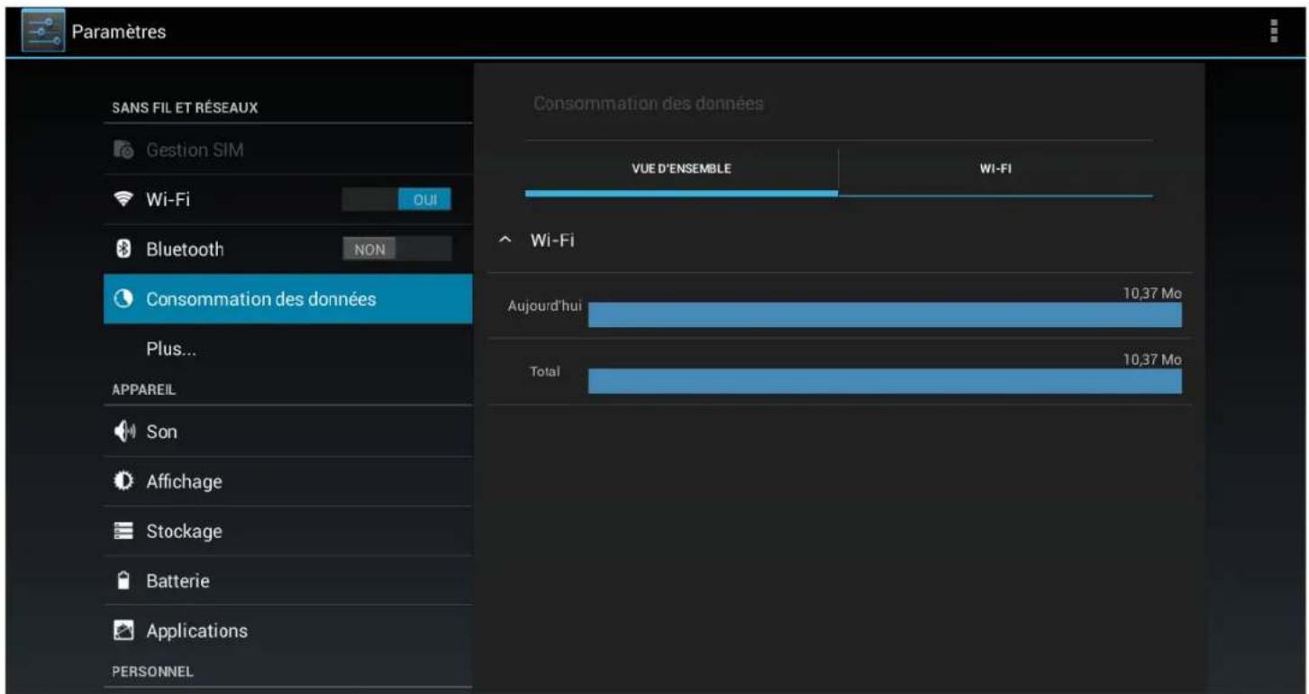Click the PERSONNEL section header
The width and height of the screenshot is (1309, 694).
click(152, 671)
